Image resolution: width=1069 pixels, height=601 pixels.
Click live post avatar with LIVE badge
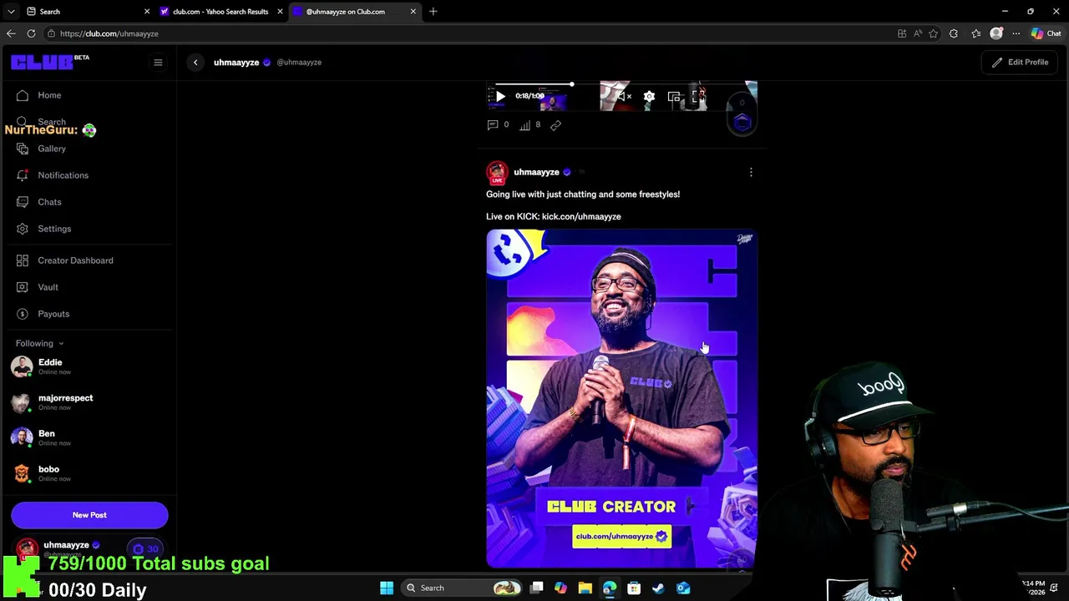(497, 172)
